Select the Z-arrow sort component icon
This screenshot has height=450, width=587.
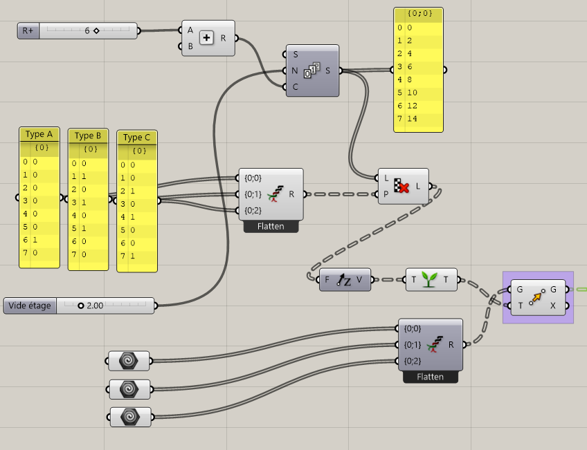(344, 281)
